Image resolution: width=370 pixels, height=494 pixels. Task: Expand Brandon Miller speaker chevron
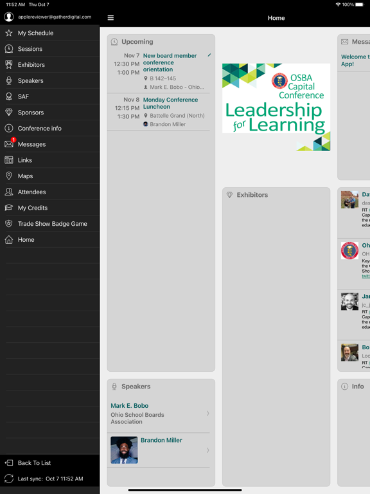tap(207, 450)
